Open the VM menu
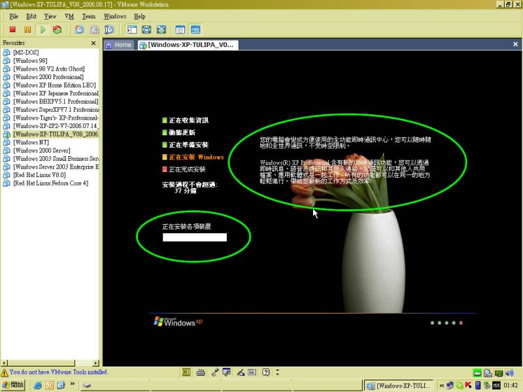 [x=69, y=16]
